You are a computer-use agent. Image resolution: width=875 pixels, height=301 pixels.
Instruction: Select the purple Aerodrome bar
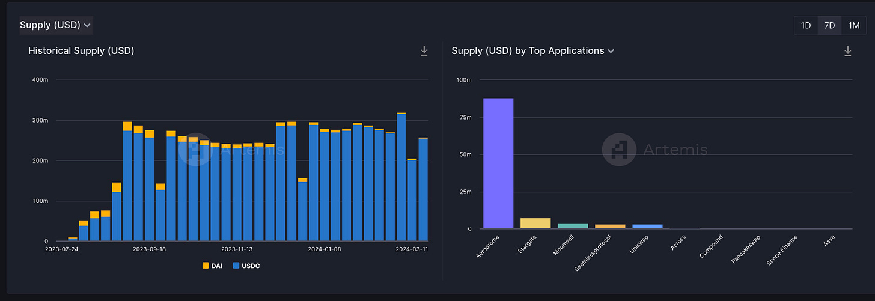click(498, 163)
